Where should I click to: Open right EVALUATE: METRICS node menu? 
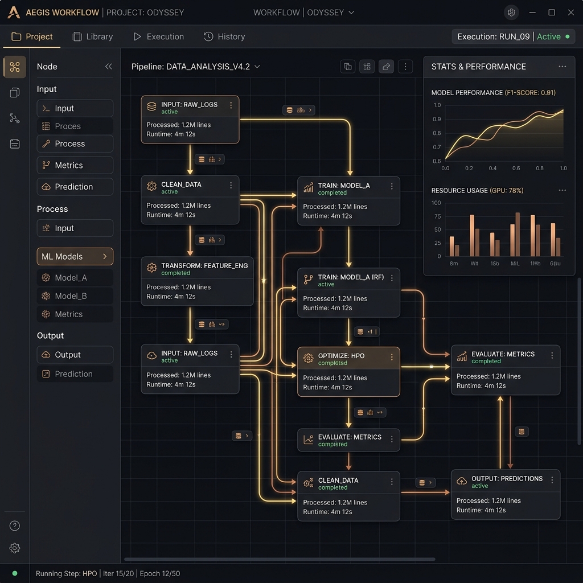[552, 355]
